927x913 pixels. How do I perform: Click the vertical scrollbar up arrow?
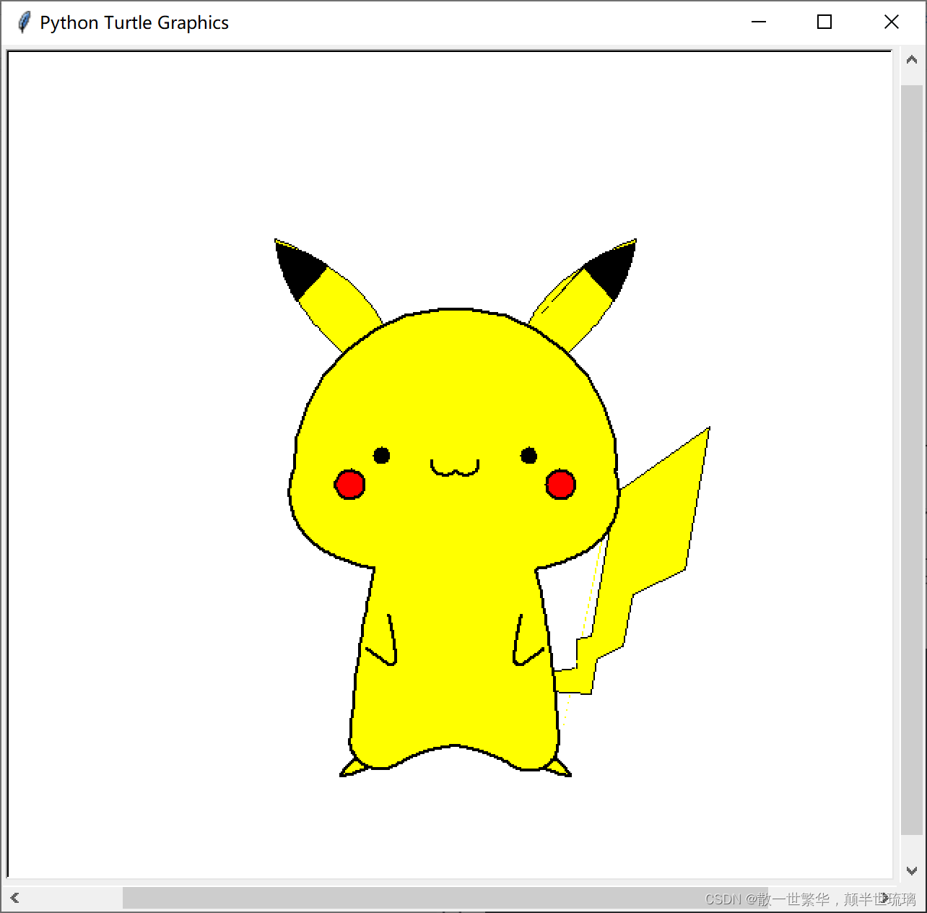(x=912, y=61)
